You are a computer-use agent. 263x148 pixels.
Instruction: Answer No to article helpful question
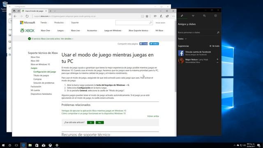[x=99, y=123]
